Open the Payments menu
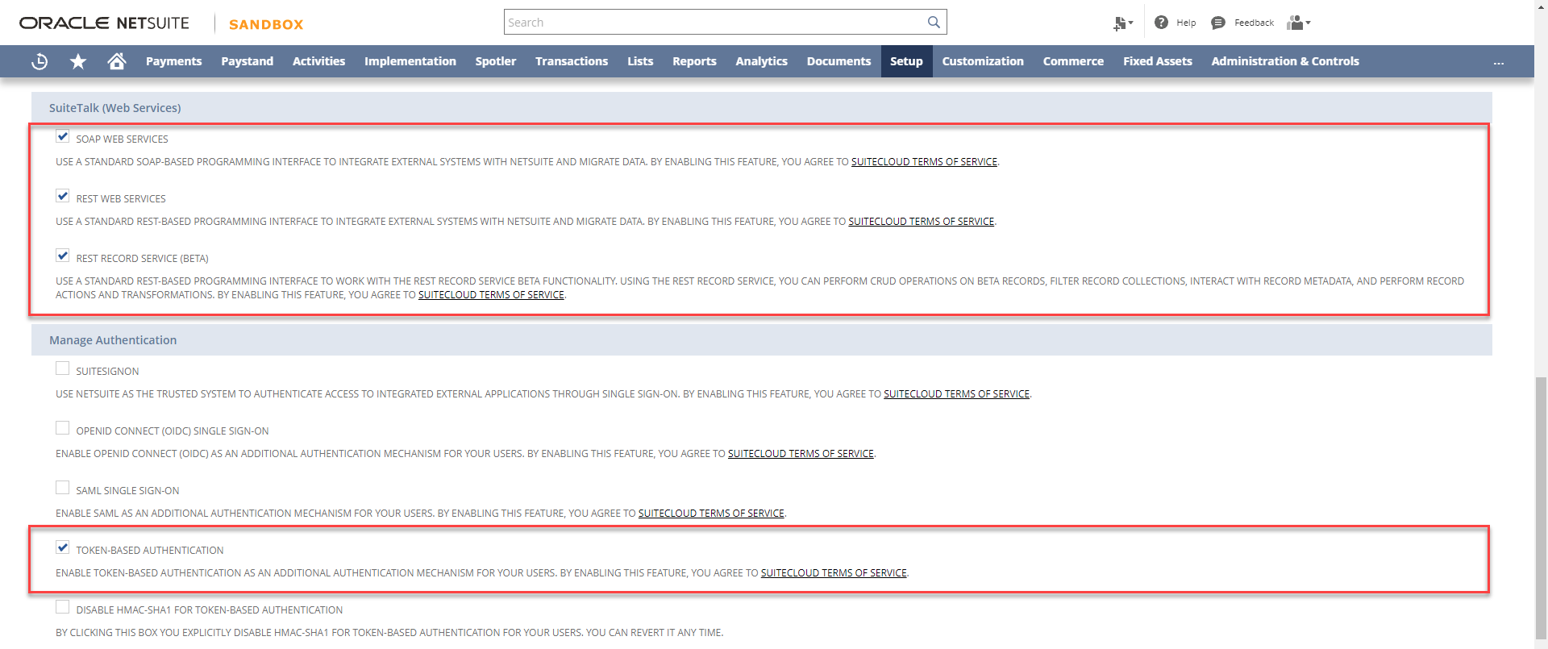 pyautogui.click(x=173, y=61)
